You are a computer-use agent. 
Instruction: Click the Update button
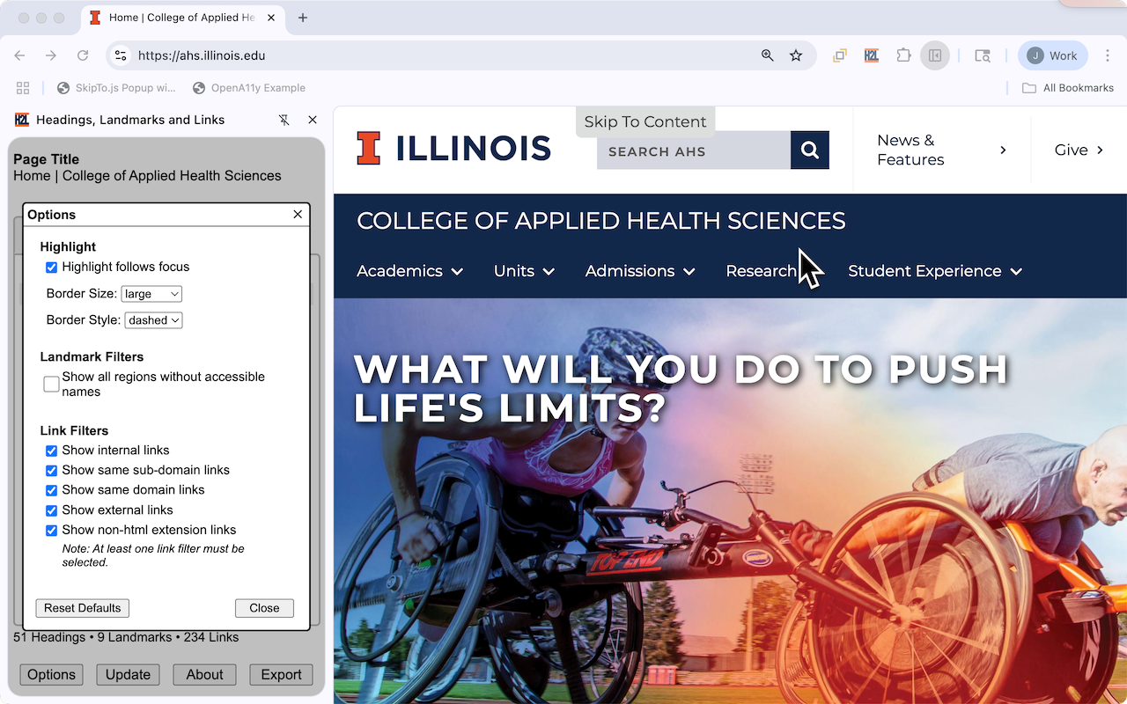click(128, 674)
